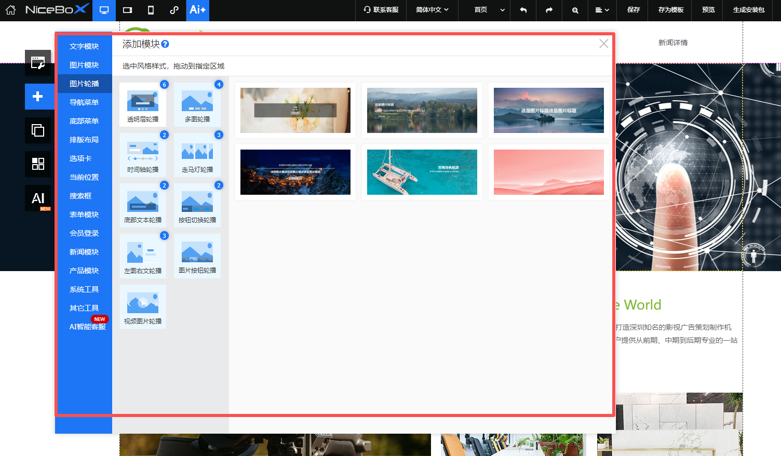Close the 添加模块 dialog
The height and width of the screenshot is (456, 781).
[x=603, y=44]
